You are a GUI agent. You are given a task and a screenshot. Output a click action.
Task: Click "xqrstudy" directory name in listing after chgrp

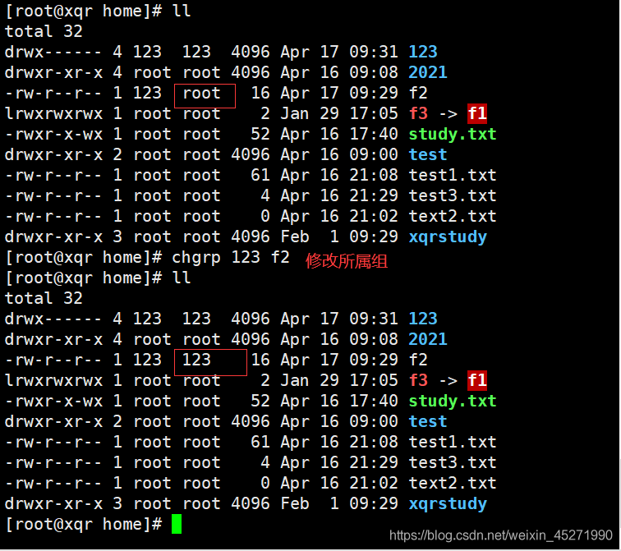pyautogui.click(x=448, y=504)
